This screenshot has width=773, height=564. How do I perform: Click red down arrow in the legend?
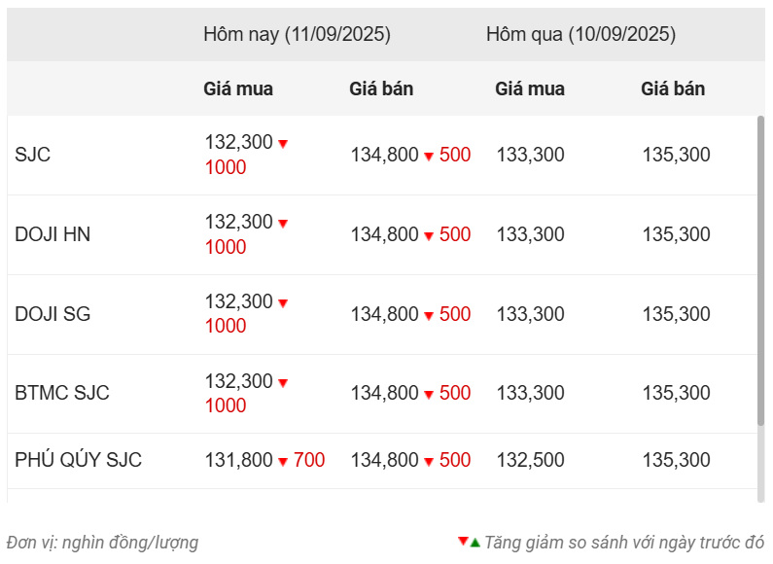tap(464, 541)
